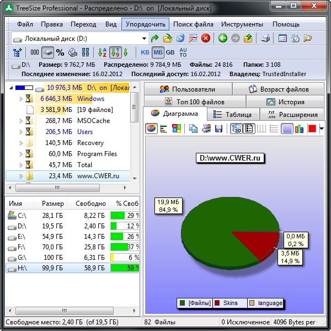The width and height of the screenshot is (331, 331).
Task: Click the red color swatch in chart toolbar
Action: pyautogui.click(x=312, y=129)
